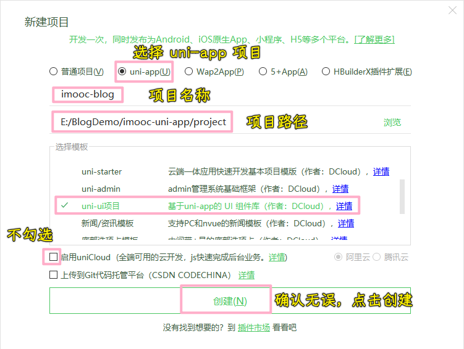
Task: Click the template list scrollbar
Action: pos(402,196)
